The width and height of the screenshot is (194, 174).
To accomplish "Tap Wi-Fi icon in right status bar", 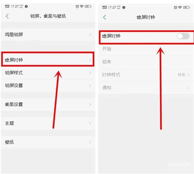I will pyautogui.click(x=180, y=7).
